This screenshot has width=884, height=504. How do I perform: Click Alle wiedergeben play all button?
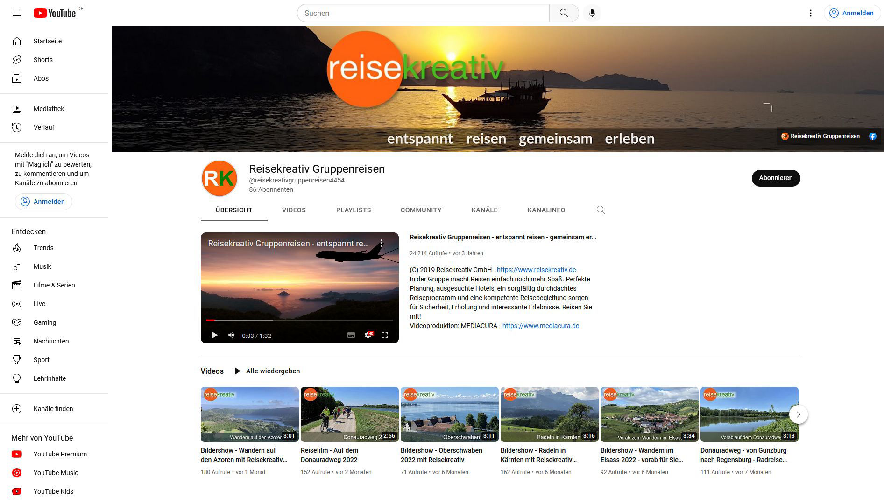(267, 371)
